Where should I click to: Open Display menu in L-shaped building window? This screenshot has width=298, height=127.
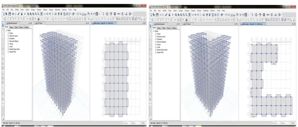click(x=193, y=11)
